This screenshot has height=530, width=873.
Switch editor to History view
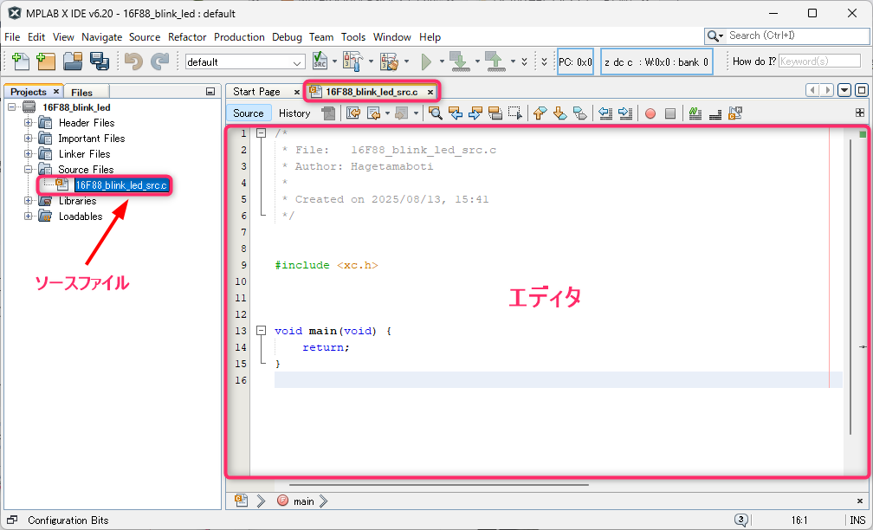294,113
